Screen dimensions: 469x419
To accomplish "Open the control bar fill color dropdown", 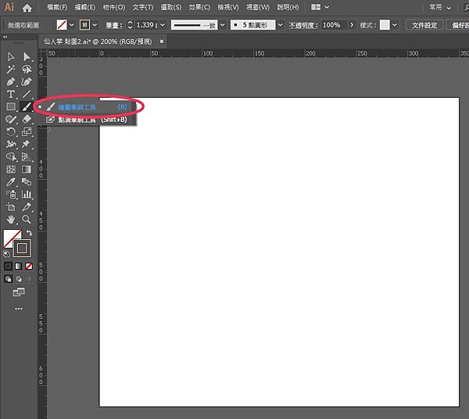I will coord(72,25).
